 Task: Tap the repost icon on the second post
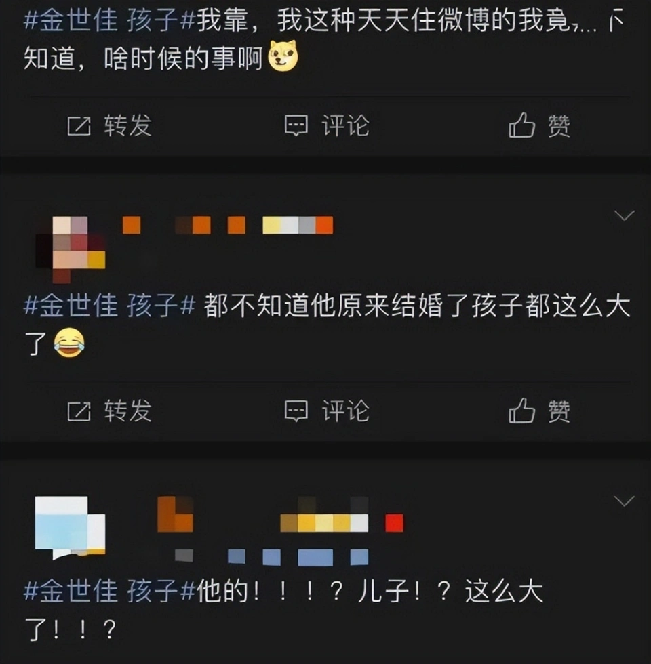pyautogui.click(x=79, y=412)
